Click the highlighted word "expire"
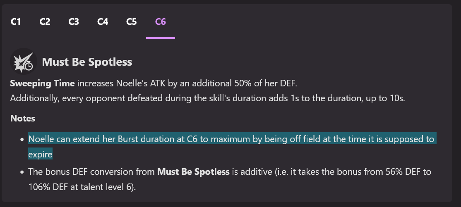This screenshot has width=461, height=207. tap(40, 154)
